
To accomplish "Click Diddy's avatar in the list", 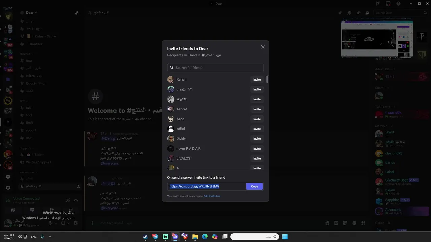I will point(171,139).
